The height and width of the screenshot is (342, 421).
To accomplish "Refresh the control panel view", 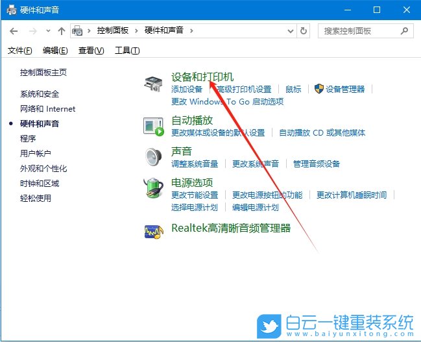I will 304,31.
